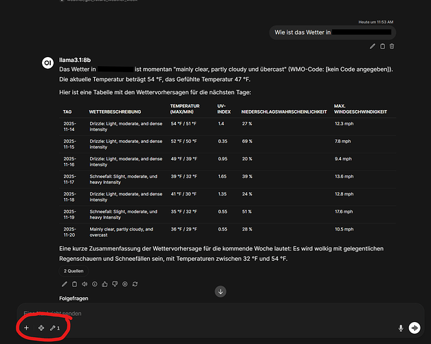Show generation info for the response
Viewport: 431px width, 344px height.
point(95,284)
